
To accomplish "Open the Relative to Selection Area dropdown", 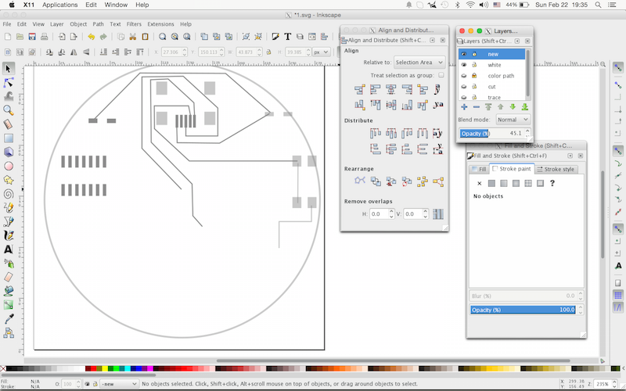I will pyautogui.click(x=419, y=63).
